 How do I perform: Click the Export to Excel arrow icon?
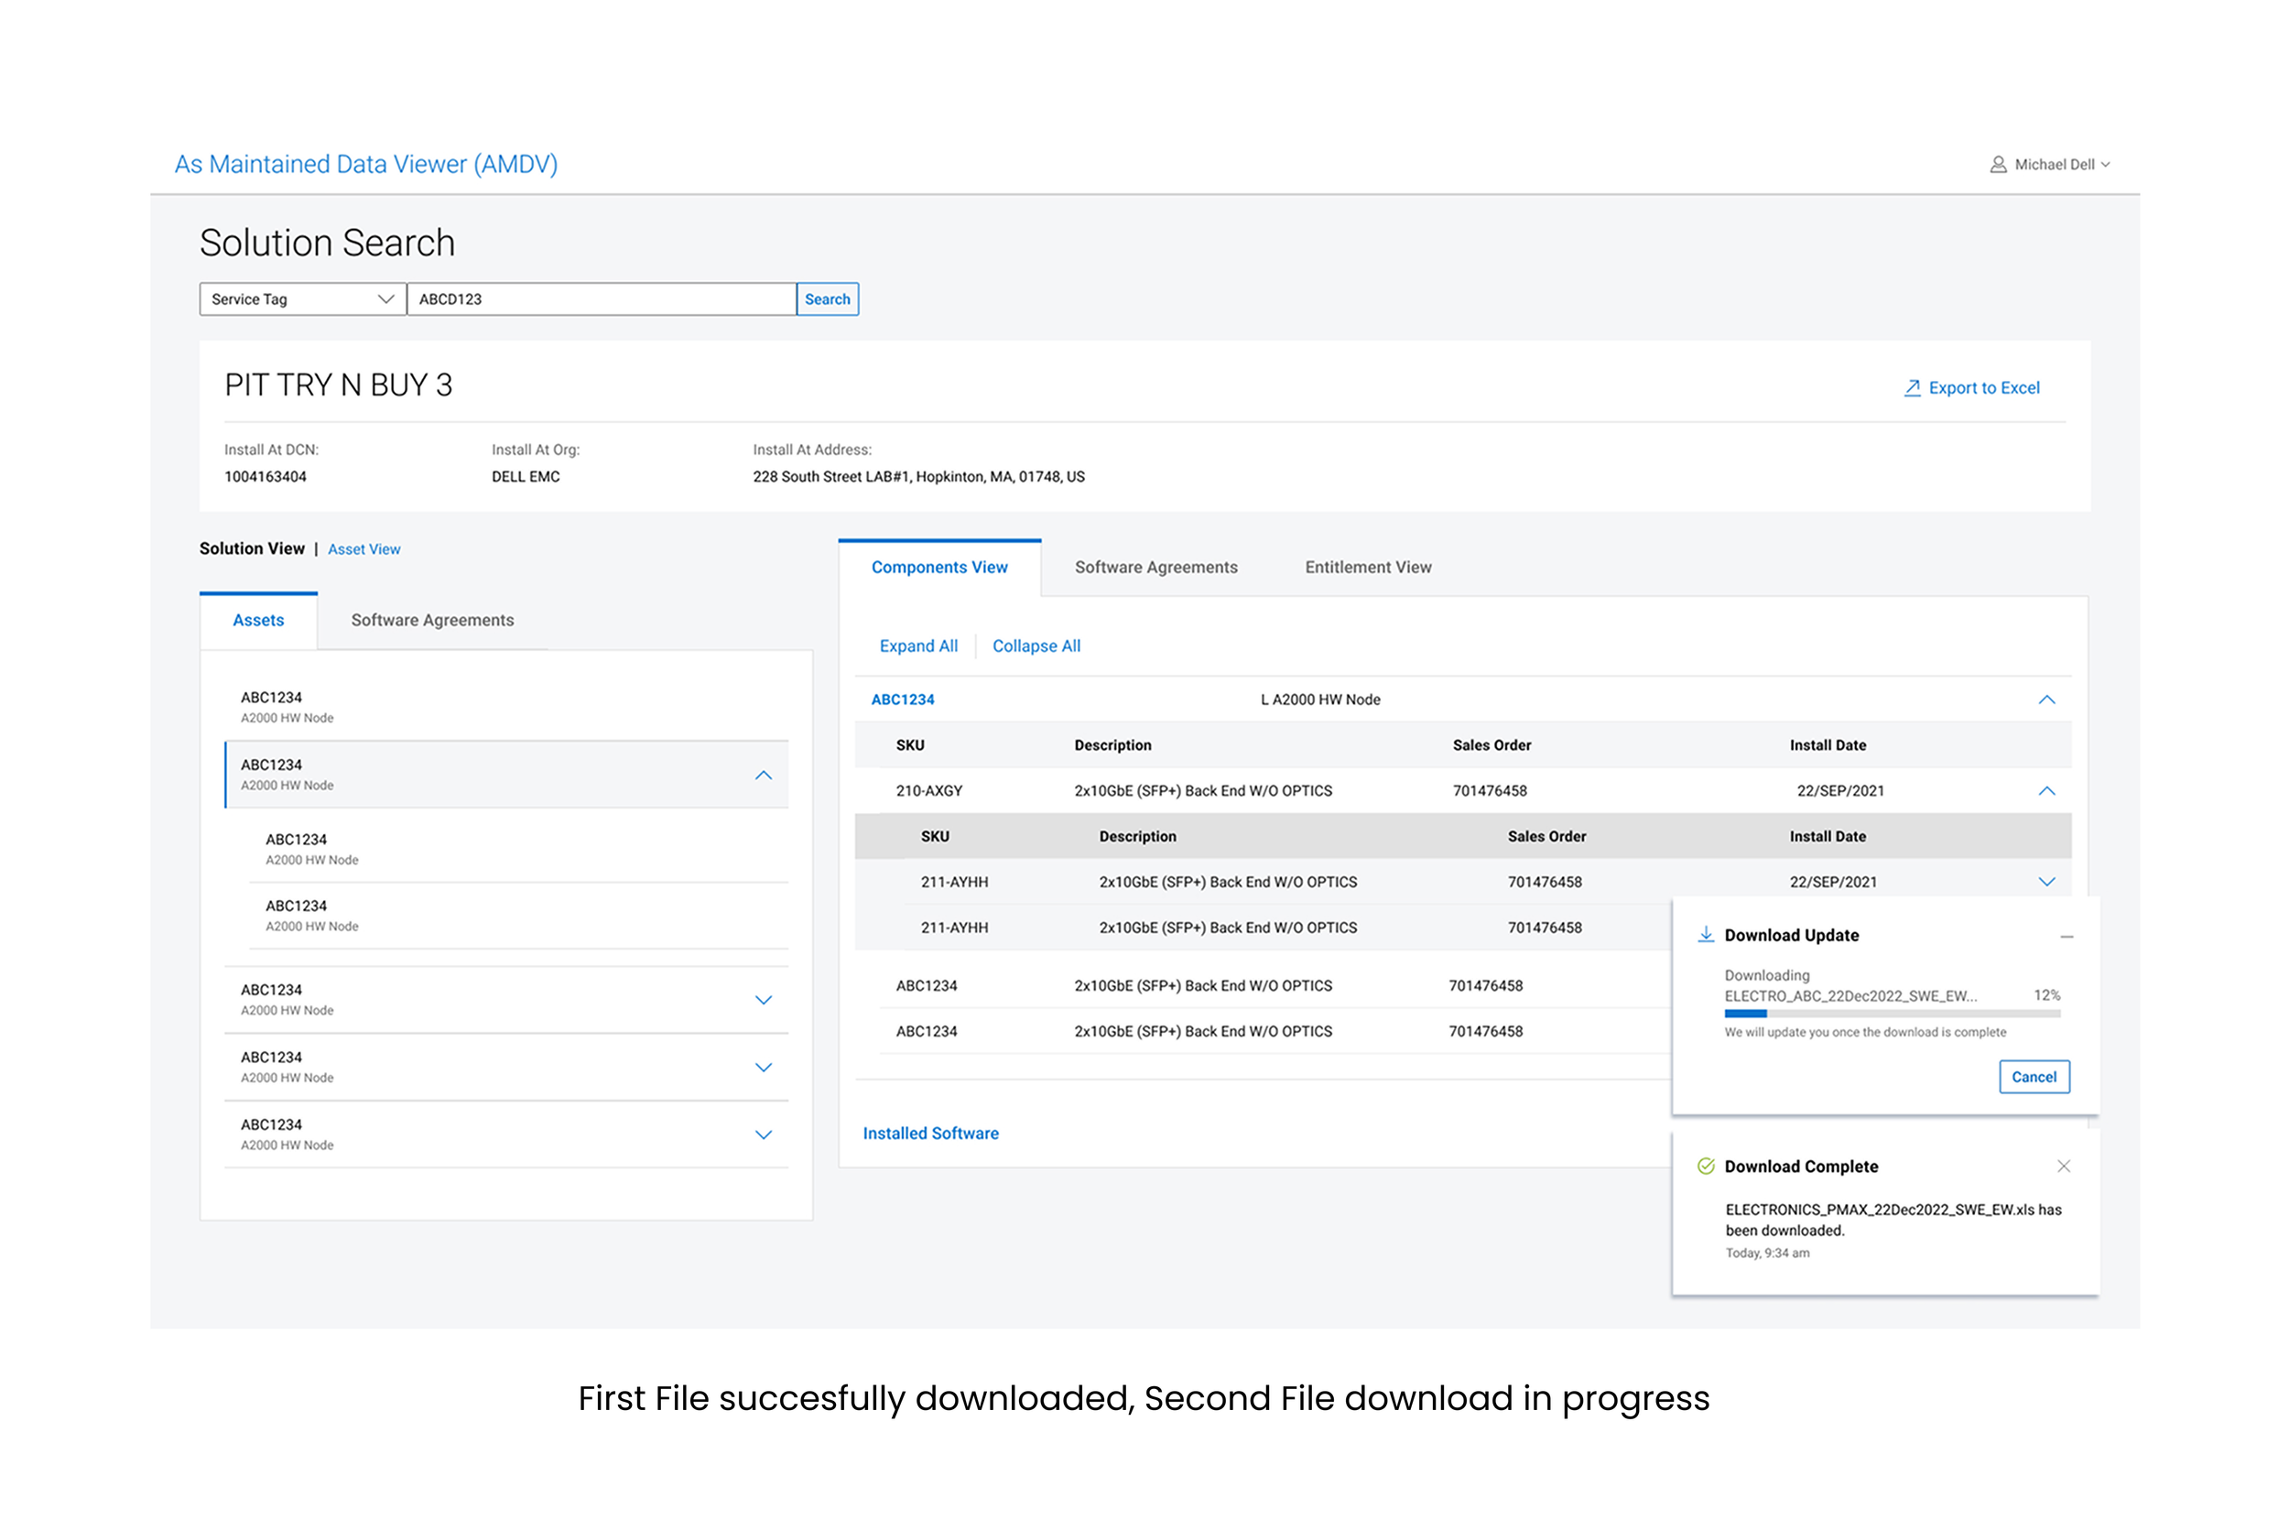1912,387
